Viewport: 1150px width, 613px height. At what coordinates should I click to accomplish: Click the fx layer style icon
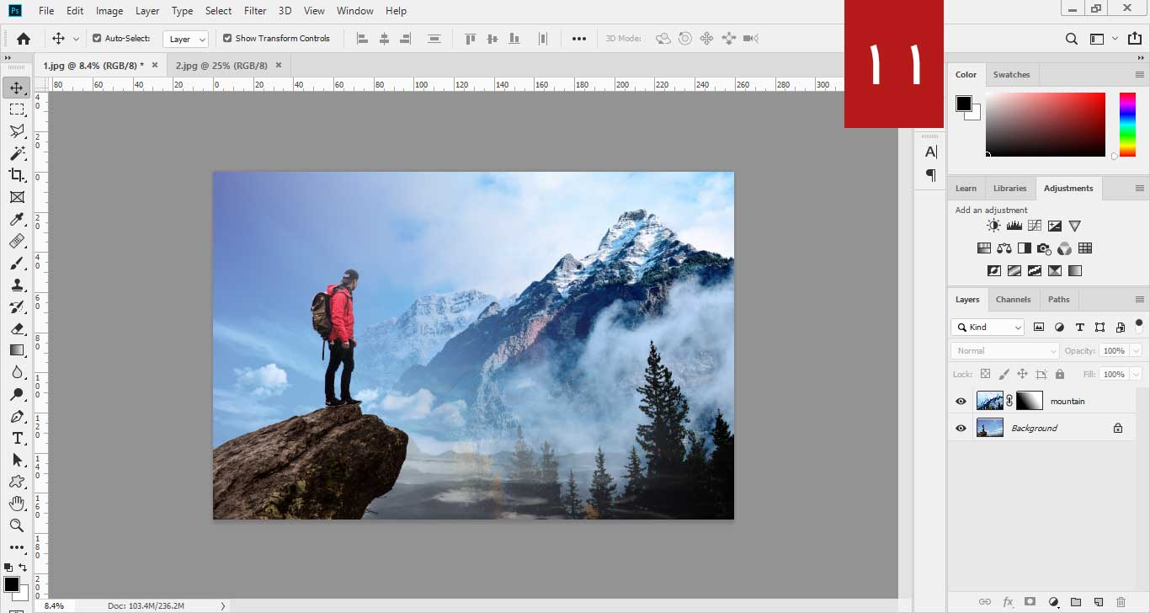1008,602
